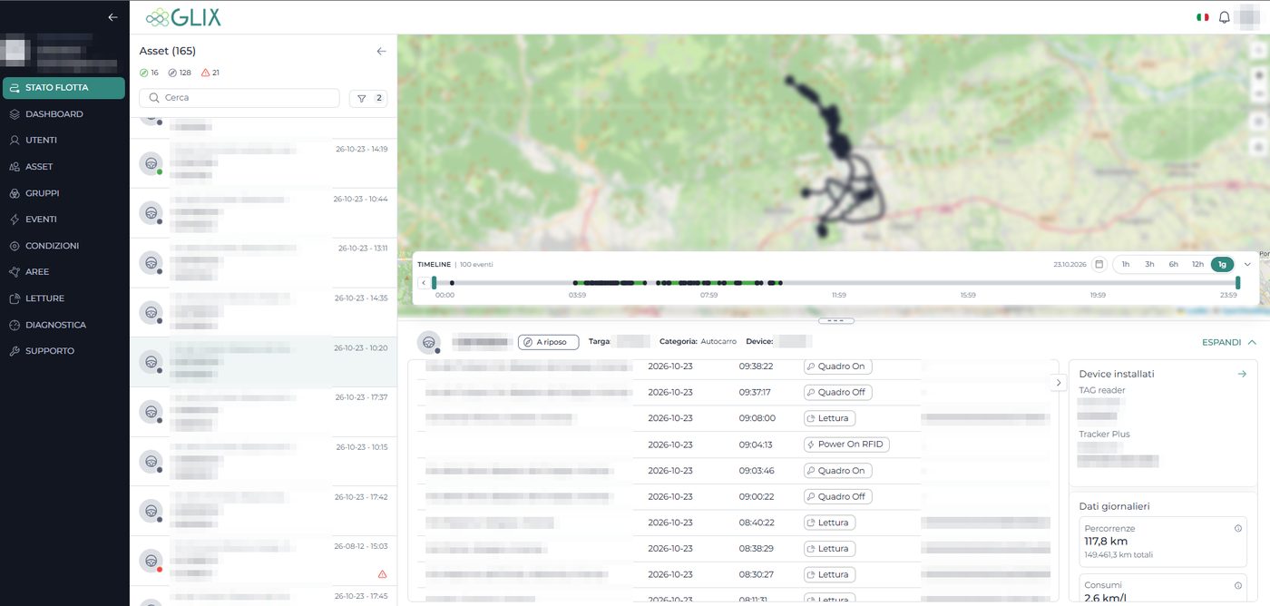
Task: Select asset dated 26-10-23 - 10:15
Action: 263,462
